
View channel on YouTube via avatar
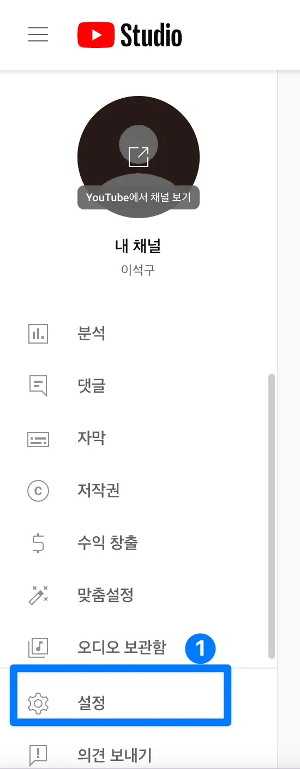coord(139,157)
